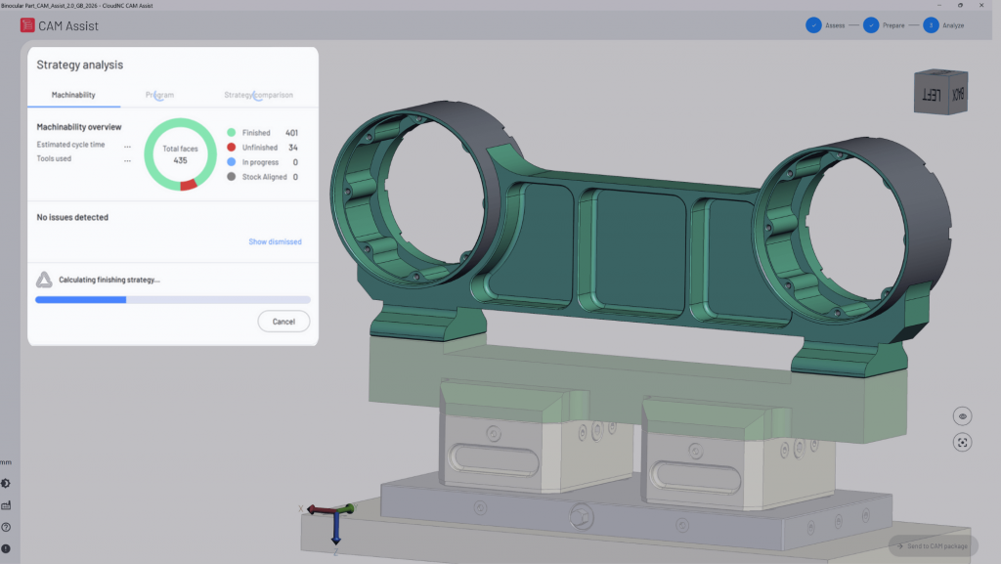The image size is (1001, 564).
Task: Click the Analyze step number circle
Action: click(x=931, y=25)
